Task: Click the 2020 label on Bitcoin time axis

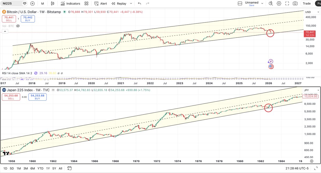Action: pyautogui.click(x=91, y=83)
